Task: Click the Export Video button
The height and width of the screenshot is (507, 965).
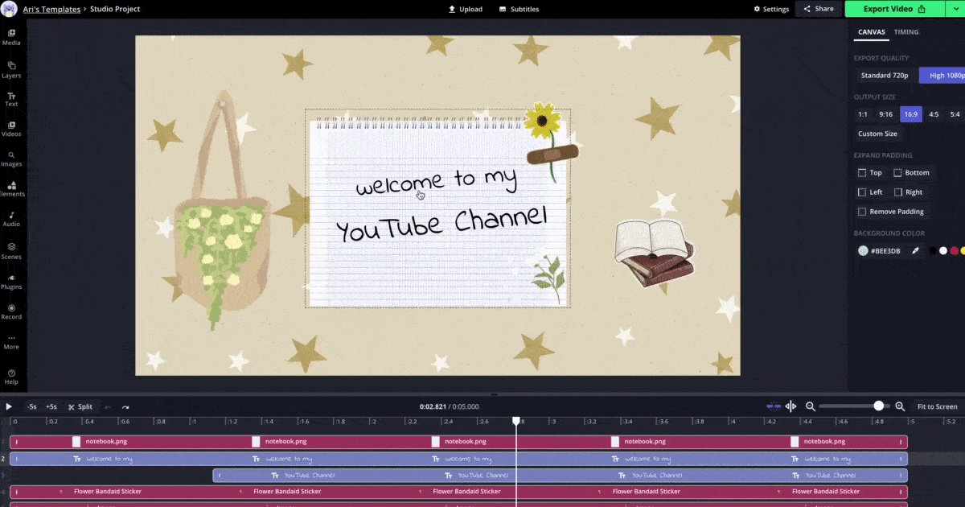Action: click(x=893, y=9)
